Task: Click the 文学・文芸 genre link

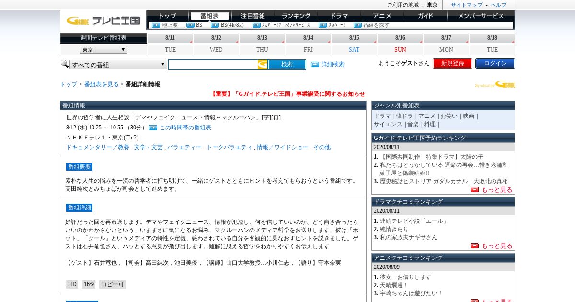Action: point(149,147)
